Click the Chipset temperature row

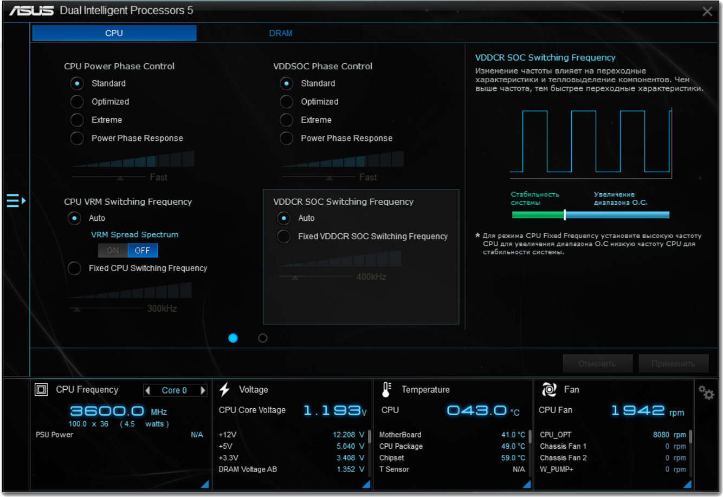coord(452,458)
